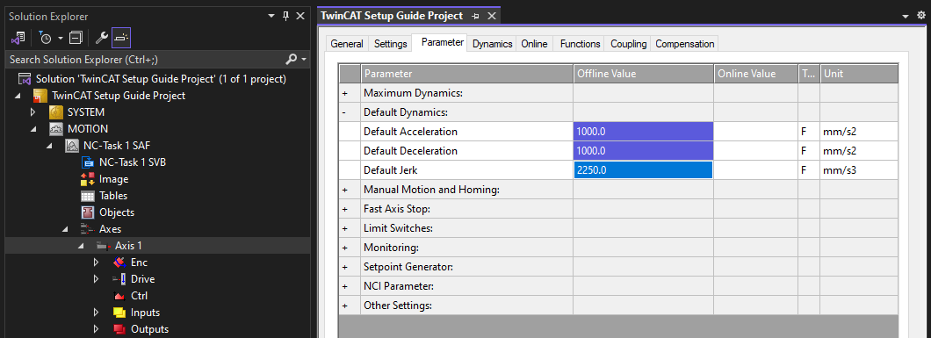Click the NC-Task 1 SAF icon
Image resolution: width=931 pixels, height=338 pixels.
click(x=72, y=145)
